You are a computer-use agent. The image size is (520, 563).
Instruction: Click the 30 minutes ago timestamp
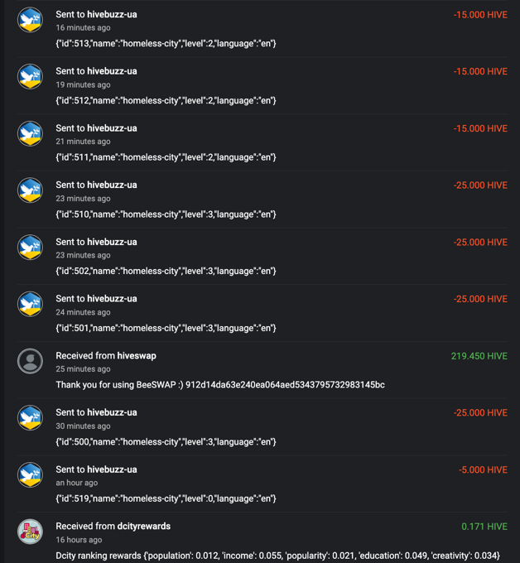pyautogui.click(x=83, y=426)
